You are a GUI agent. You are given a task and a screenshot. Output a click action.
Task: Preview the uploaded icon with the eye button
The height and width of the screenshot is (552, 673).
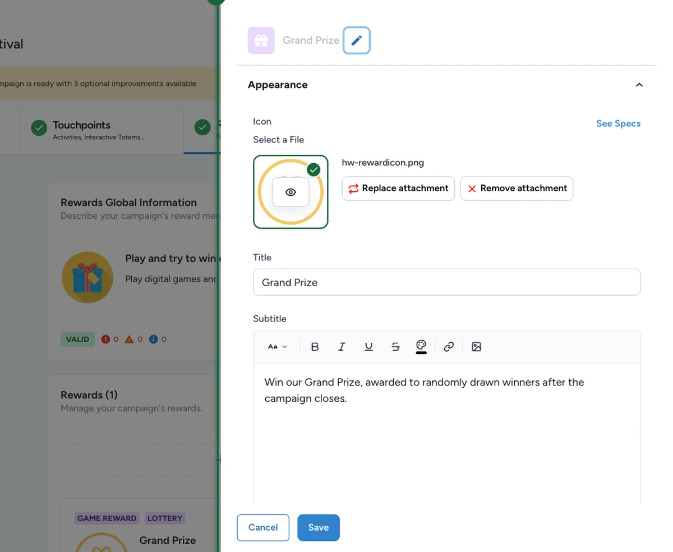291,192
